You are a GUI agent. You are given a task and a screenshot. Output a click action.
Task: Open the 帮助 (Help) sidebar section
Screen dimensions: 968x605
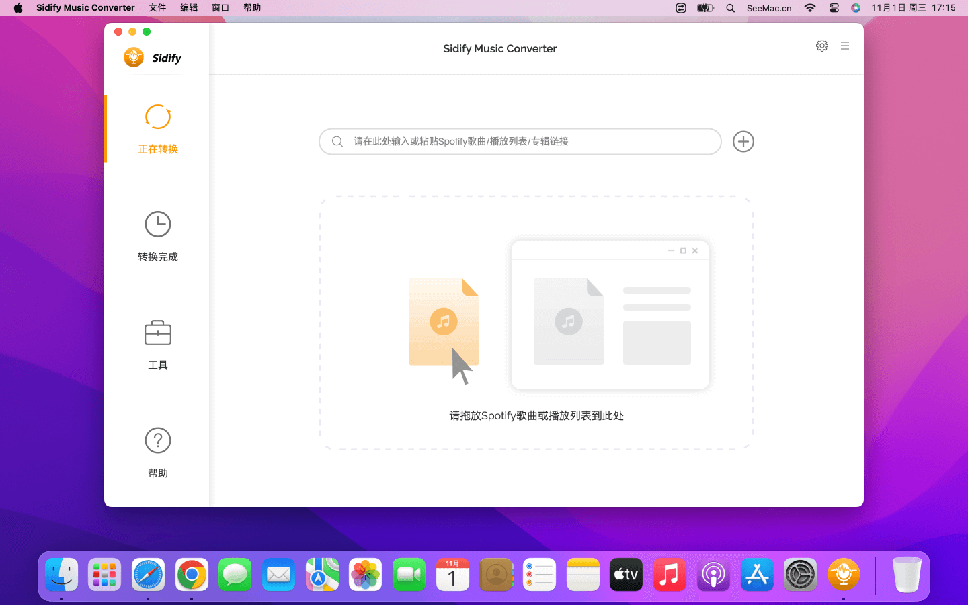tap(157, 453)
